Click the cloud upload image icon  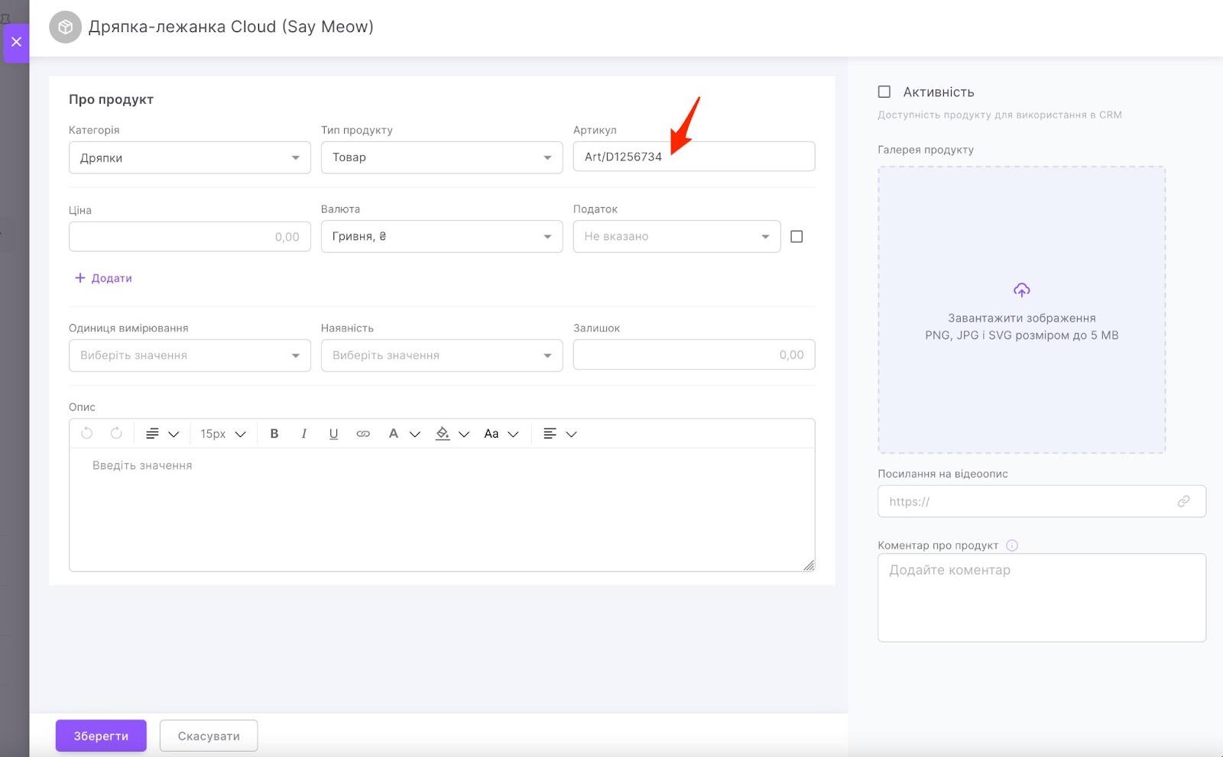coord(1021,290)
